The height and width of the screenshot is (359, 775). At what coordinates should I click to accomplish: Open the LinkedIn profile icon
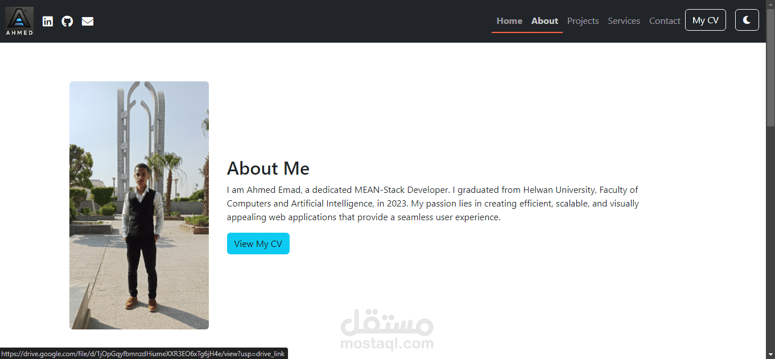[48, 21]
